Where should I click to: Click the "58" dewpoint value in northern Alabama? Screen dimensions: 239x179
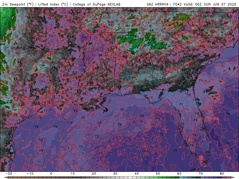point(133,53)
